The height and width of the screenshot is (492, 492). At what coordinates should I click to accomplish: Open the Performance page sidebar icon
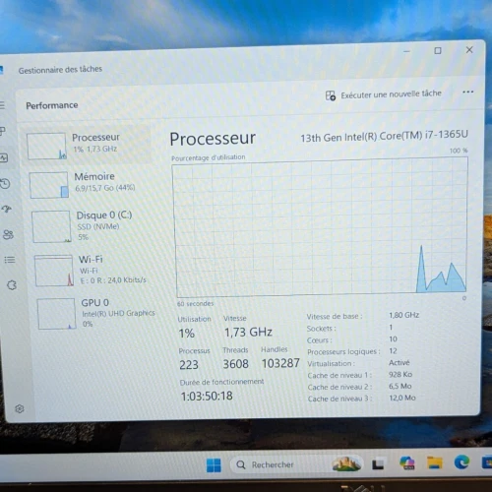[x=4, y=157]
